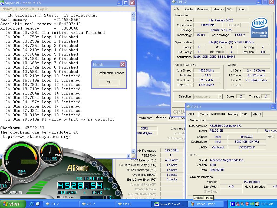Click the CPU Utilization bar in AI Booster
Image resolution: width=277 pixels, height=208 pixels.
91,197
